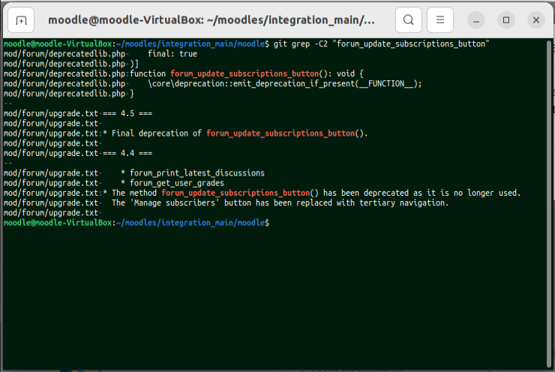Click the 'Manage subscribers' button replaced line
The width and height of the screenshot is (555, 372).
(x=226, y=202)
